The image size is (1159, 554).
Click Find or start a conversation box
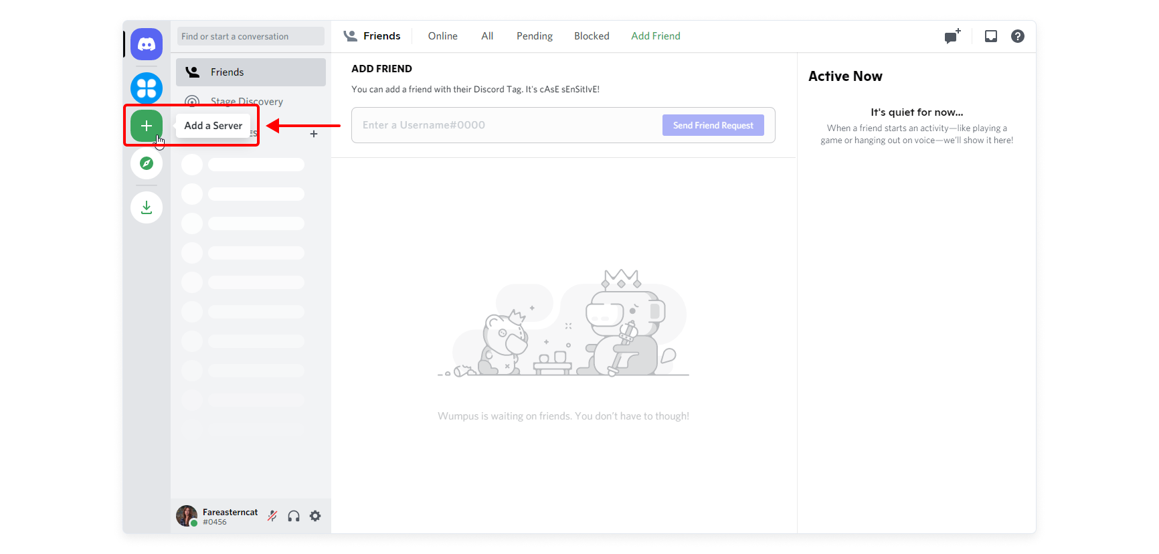click(x=251, y=36)
